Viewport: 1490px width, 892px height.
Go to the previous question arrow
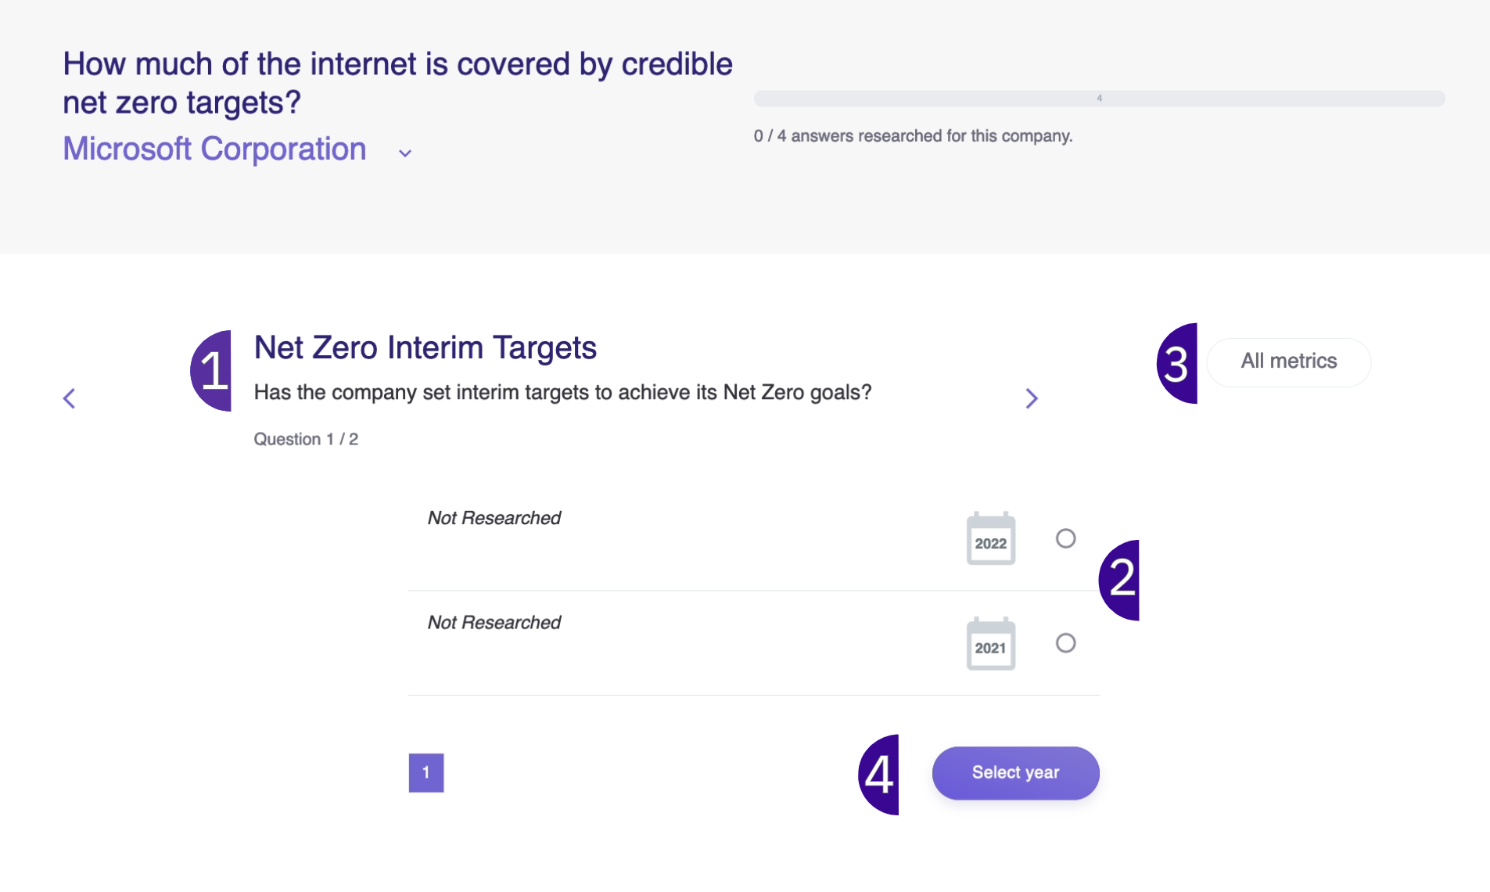pos(70,398)
